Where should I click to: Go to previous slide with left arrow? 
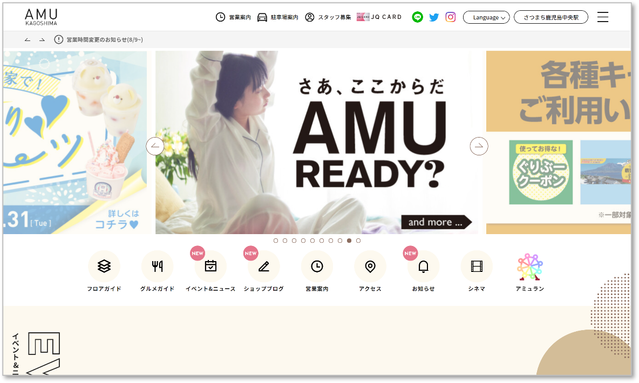point(155,146)
